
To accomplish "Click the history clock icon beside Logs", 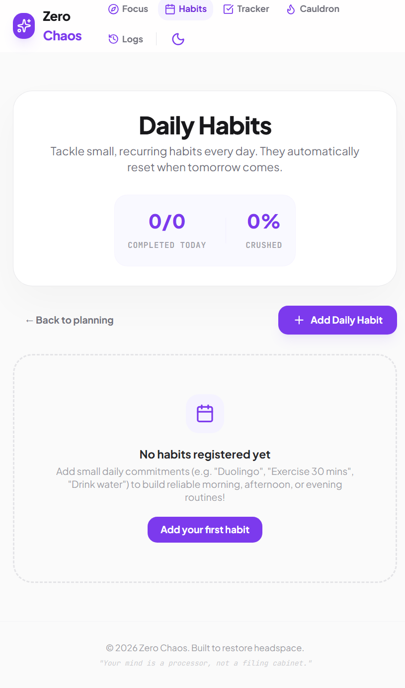I will 113,39.
